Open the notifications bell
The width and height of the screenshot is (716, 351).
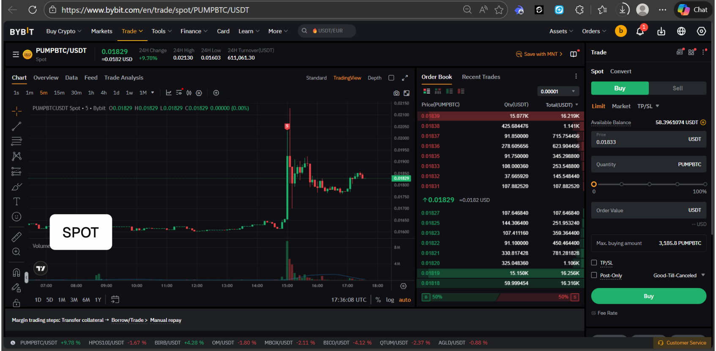(640, 31)
